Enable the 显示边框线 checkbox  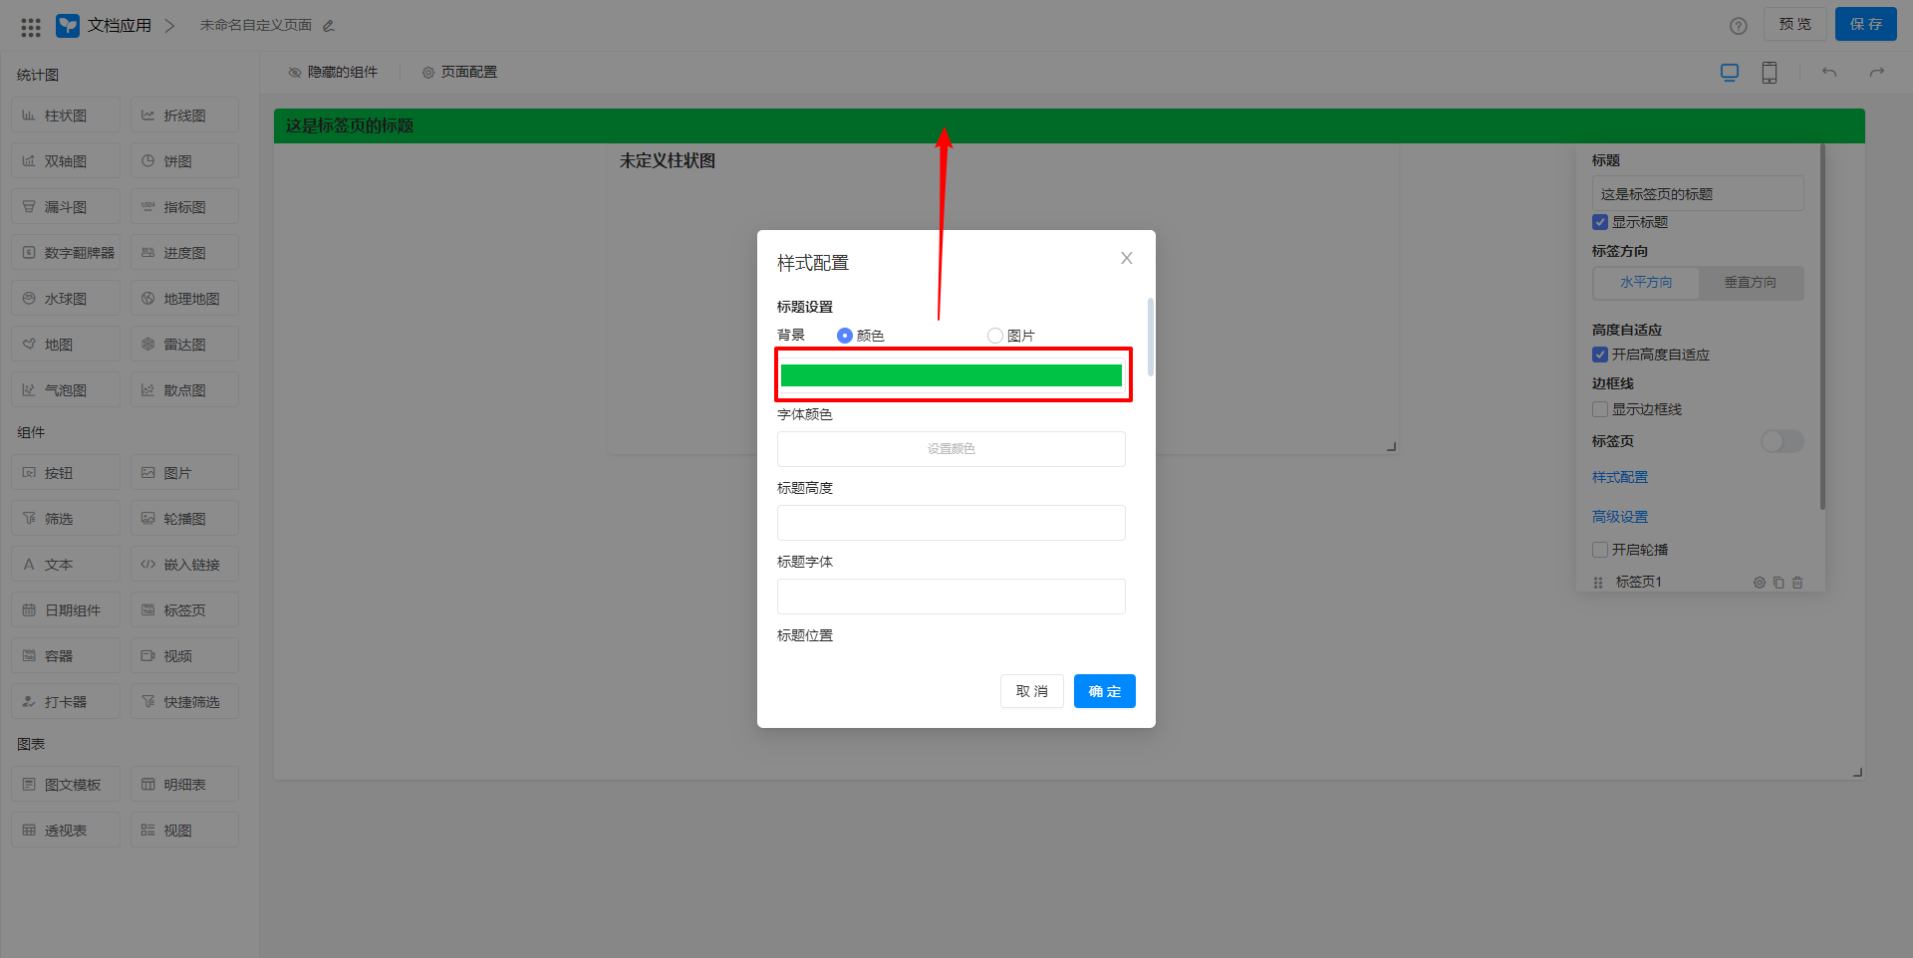1600,409
